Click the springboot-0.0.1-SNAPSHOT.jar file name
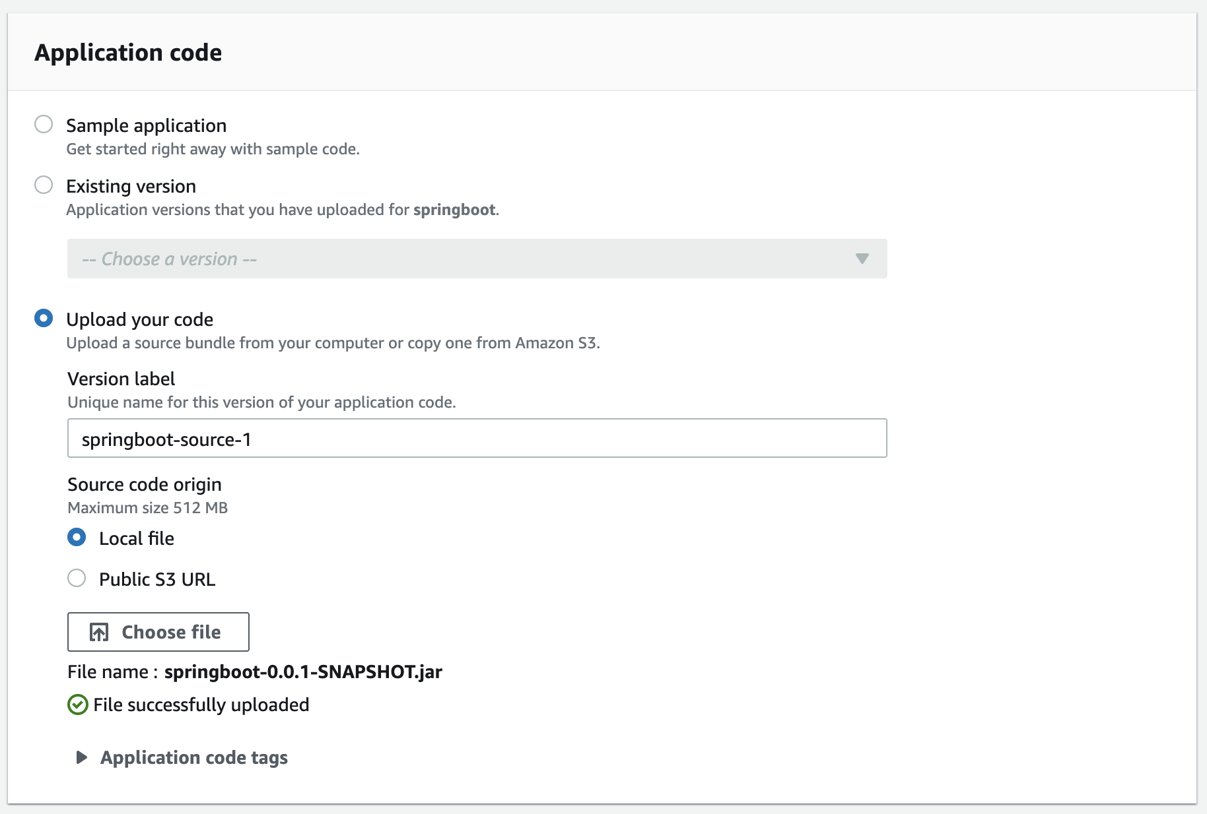This screenshot has height=814, width=1207. click(x=303, y=672)
